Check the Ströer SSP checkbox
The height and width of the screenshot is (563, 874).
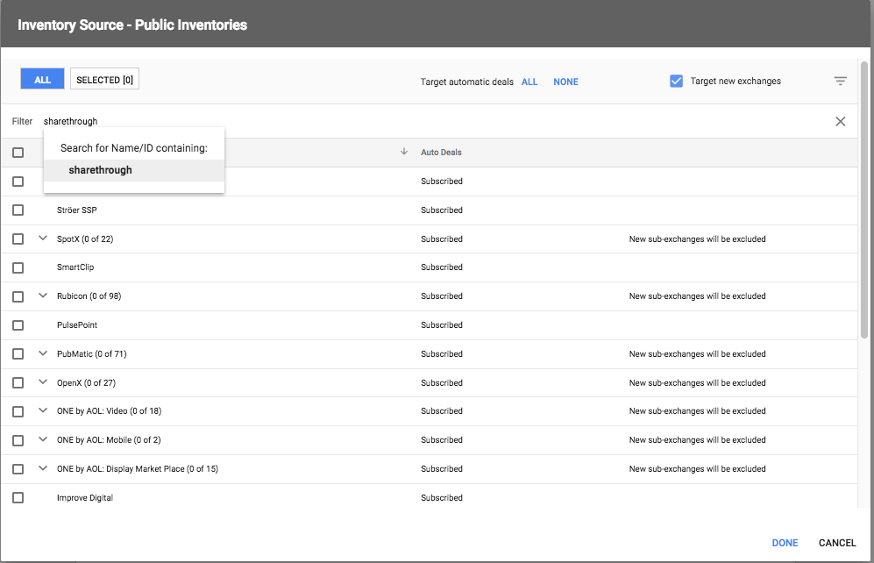coord(18,210)
